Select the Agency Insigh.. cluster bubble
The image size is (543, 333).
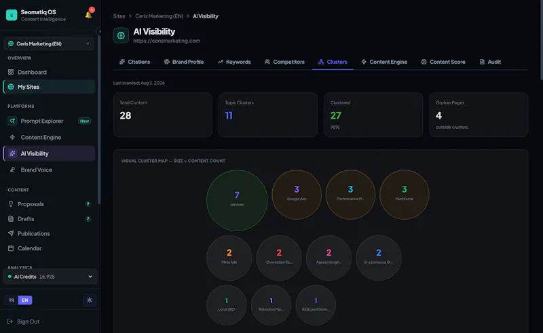point(329,258)
